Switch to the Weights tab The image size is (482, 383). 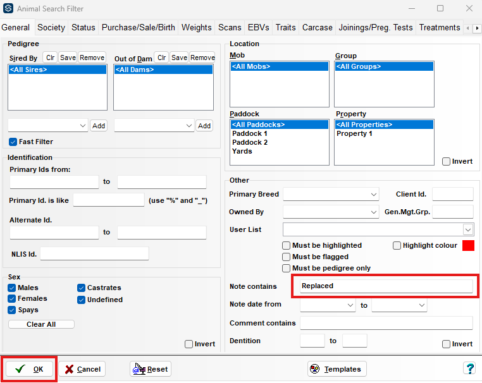point(196,27)
